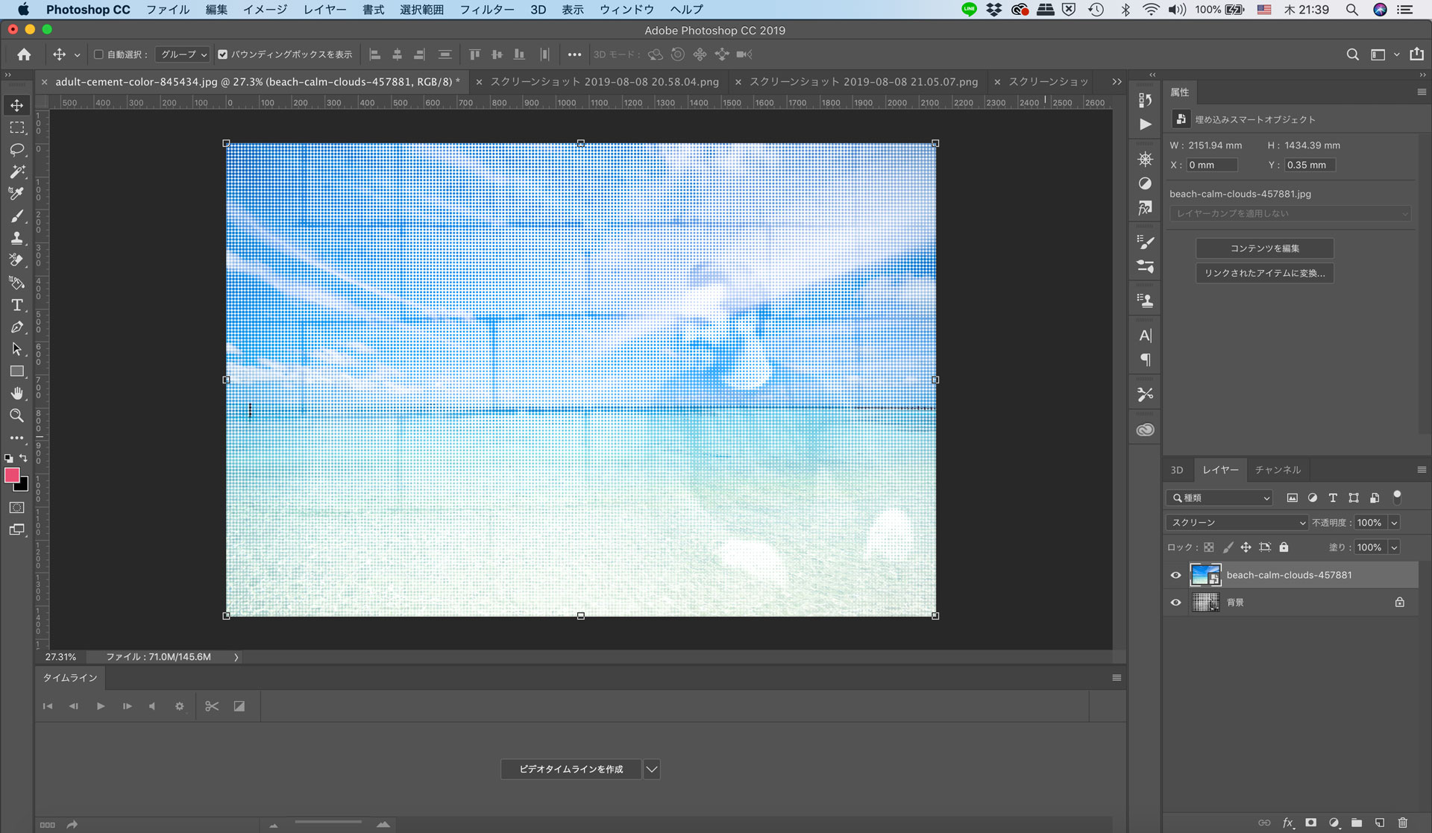This screenshot has width=1432, height=833.
Task: Open the video timeline type dropdown arrow
Action: (651, 770)
